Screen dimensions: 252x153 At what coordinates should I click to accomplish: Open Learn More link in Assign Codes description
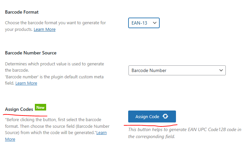101,133
